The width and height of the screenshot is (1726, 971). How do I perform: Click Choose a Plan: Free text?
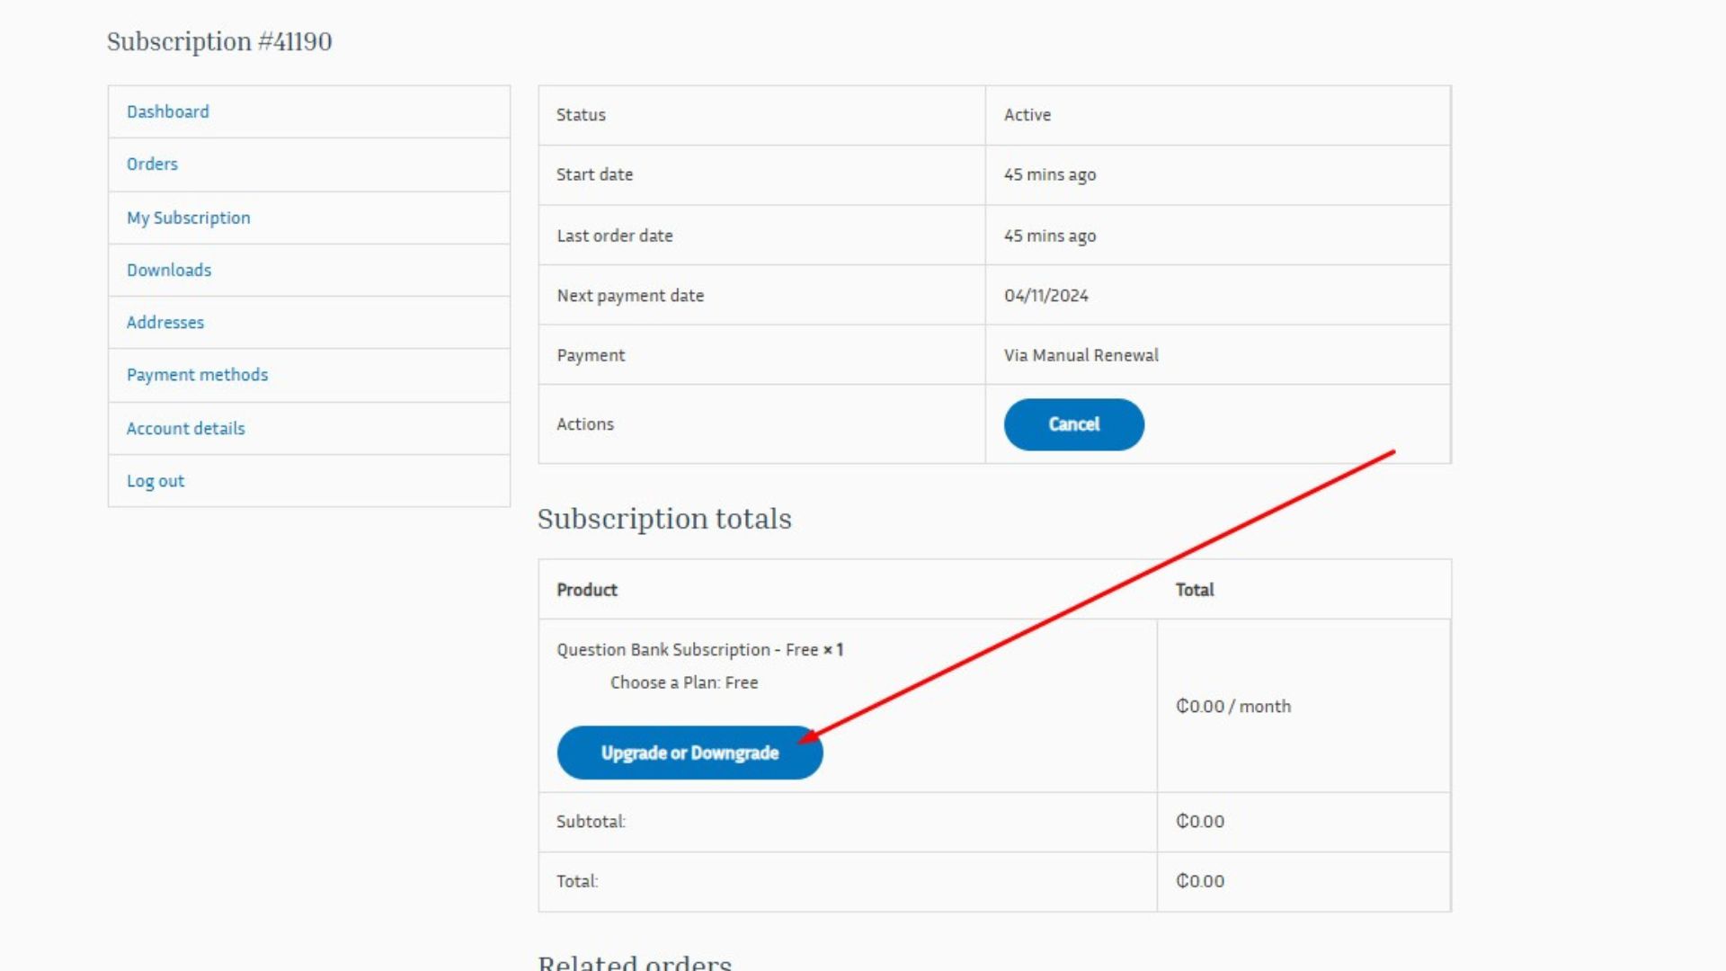coord(683,682)
